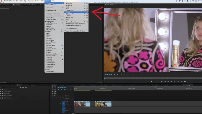
Task: Expand the Audio Effects folder
Action: pyautogui.click(x=1, y=93)
